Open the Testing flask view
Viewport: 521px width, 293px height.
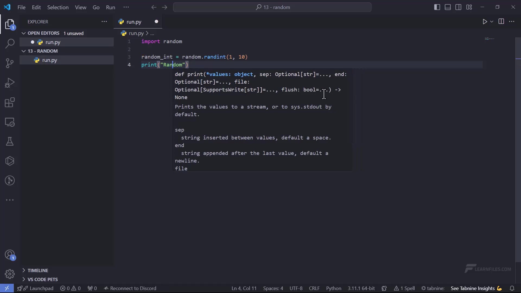click(10, 142)
